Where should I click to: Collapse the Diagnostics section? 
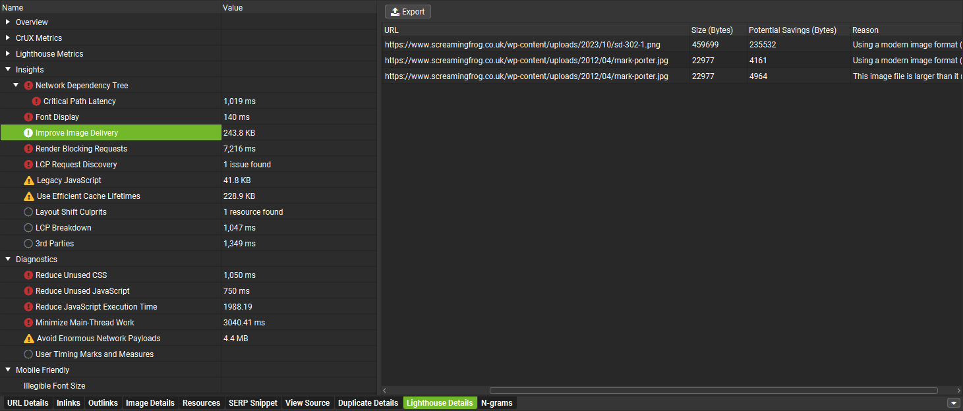click(8, 260)
